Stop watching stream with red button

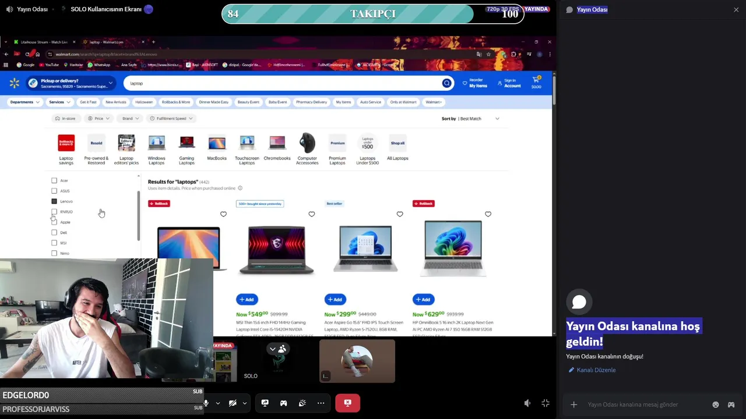347,403
